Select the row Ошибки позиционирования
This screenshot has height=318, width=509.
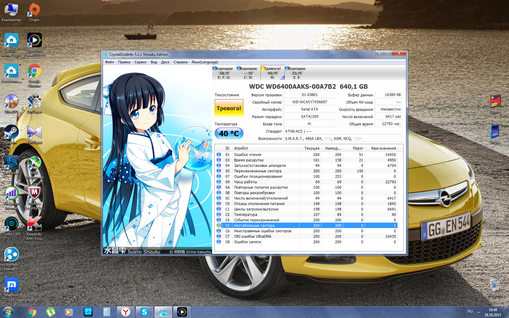pos(306,177)
